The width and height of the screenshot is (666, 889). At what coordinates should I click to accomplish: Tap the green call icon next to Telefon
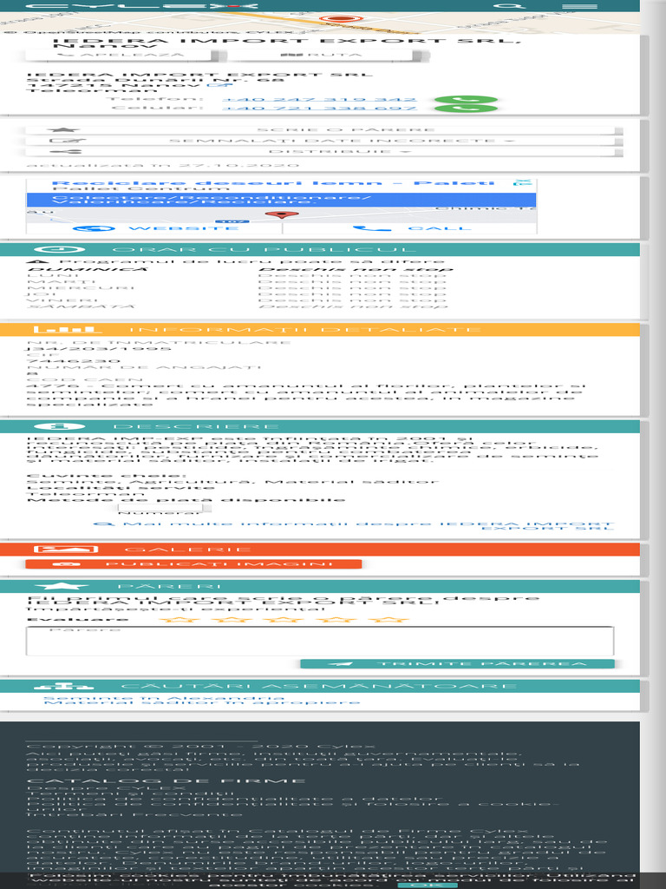[466, 101]
